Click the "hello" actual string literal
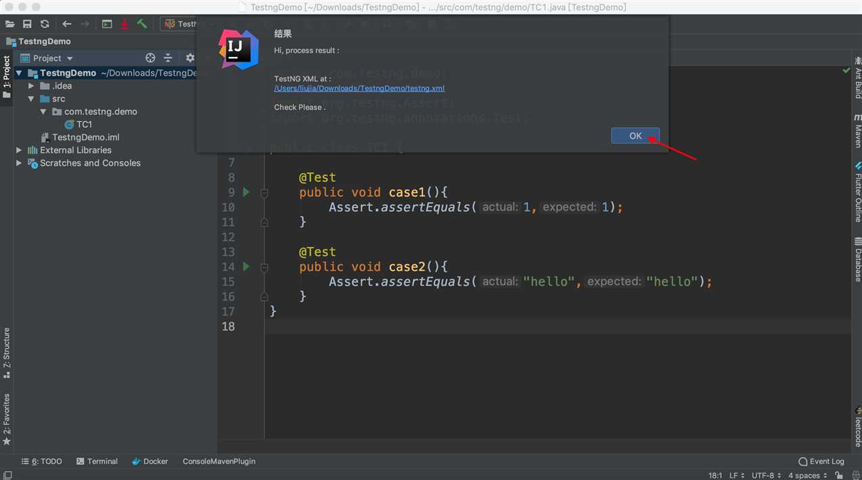This screenshot has width=862, height=480. pyautogui.click(x=549, y=282)
